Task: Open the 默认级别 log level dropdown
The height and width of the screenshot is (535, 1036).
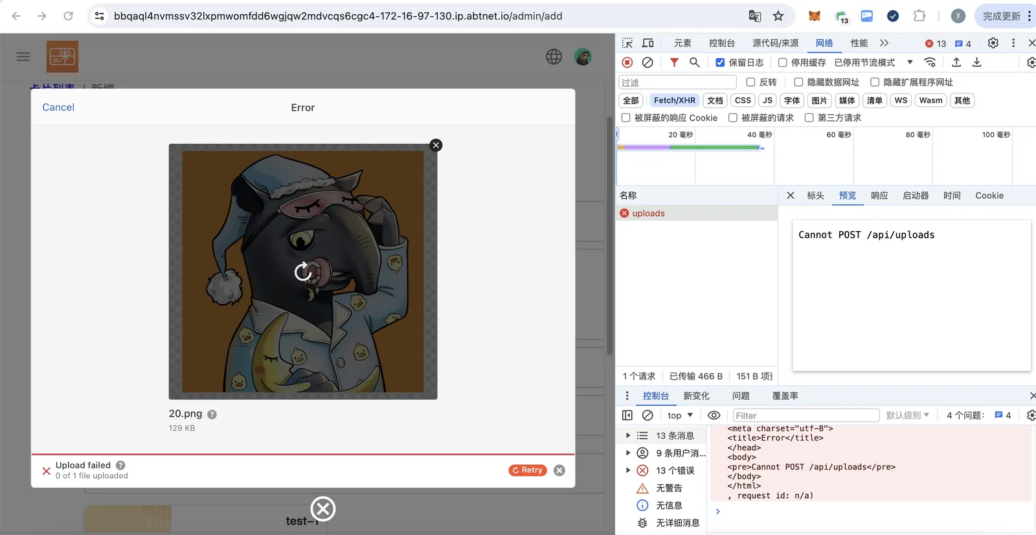Action: (x=907, y=415)
